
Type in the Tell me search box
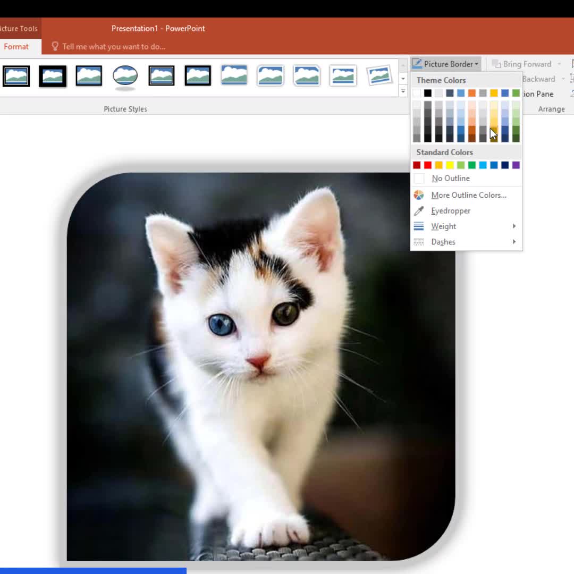[114, 47]
